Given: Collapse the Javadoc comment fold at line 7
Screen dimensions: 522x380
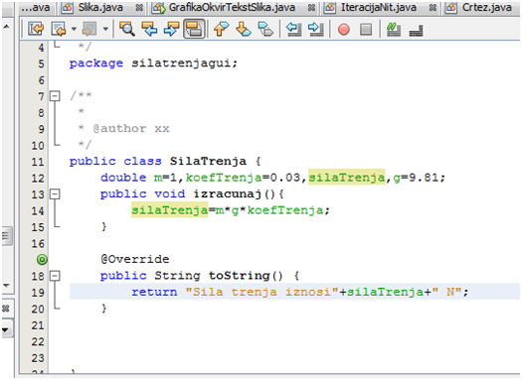Looking at the screenshot, I should point(55,96).
